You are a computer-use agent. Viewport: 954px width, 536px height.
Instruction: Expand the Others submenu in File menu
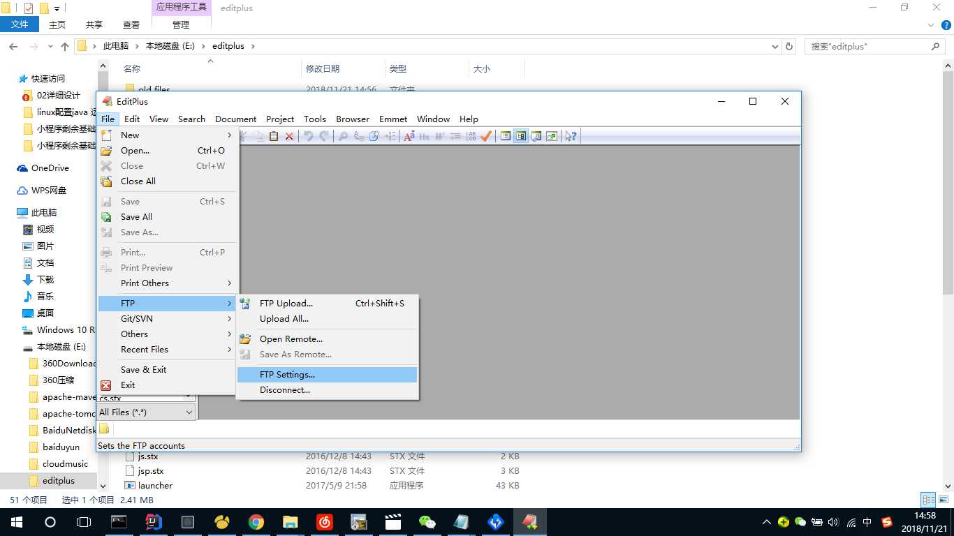168,334
